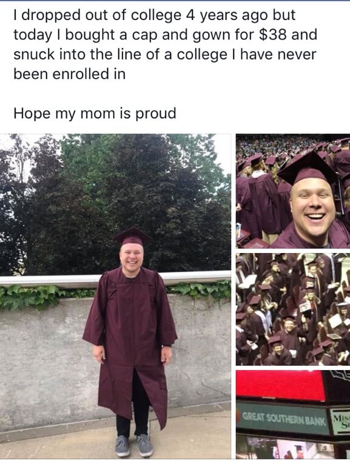Click the 'Great Southern Bank' sign
Screen dimensions: 350x463
pos(284,418)
